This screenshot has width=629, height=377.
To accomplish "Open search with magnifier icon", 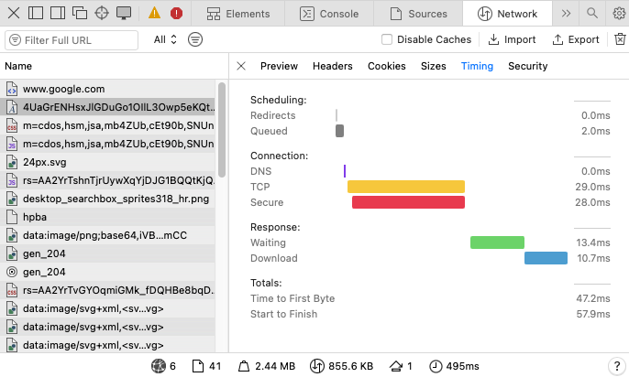I will 592,13.
